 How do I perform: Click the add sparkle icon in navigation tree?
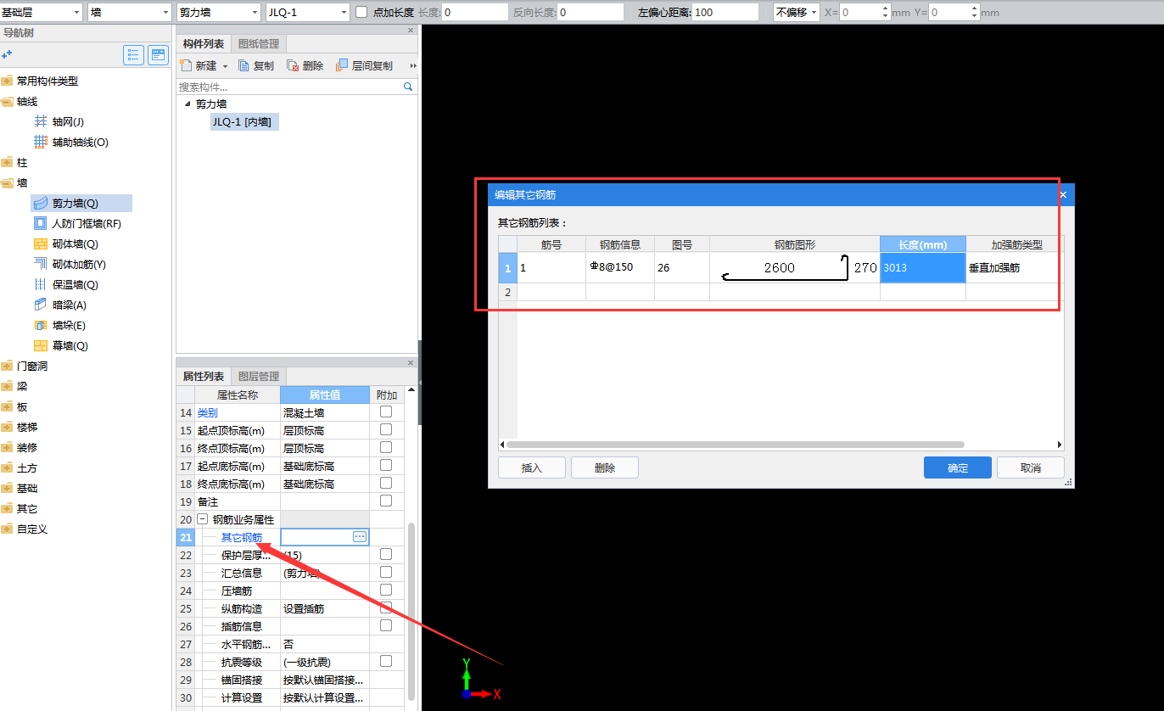[8, 55]
